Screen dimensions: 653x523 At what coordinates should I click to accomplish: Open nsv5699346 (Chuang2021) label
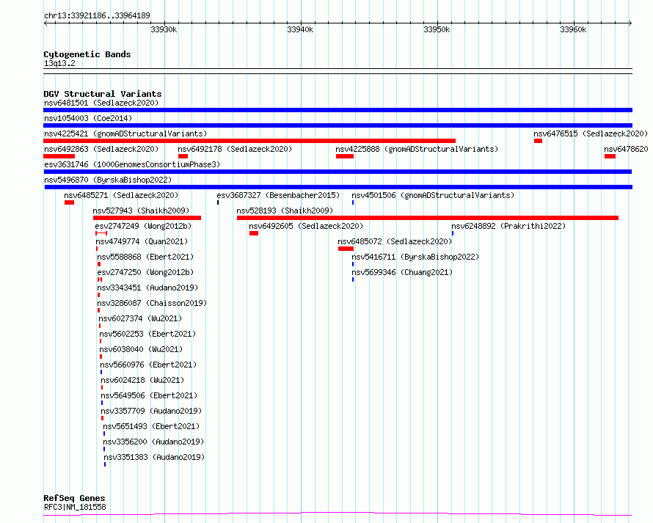(x=402, y=272)
